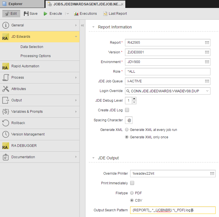Open the Version Management section
This screenshot has width=219, height=217.
pos(40,134)
